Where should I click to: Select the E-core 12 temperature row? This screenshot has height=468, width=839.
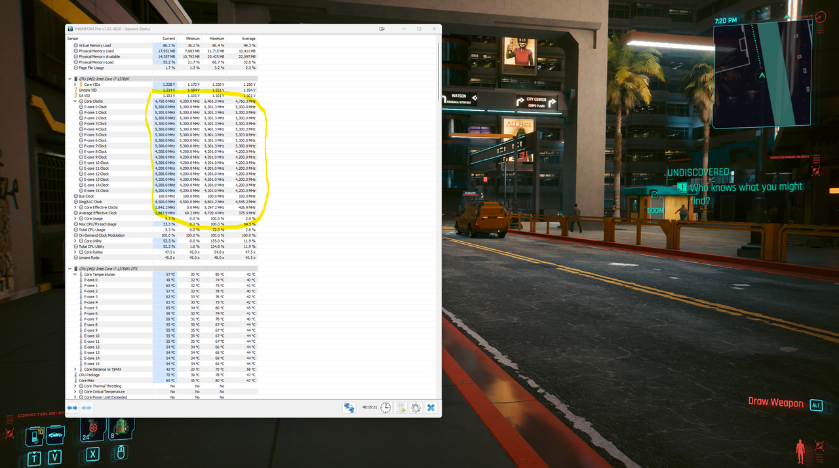[162, 347]
